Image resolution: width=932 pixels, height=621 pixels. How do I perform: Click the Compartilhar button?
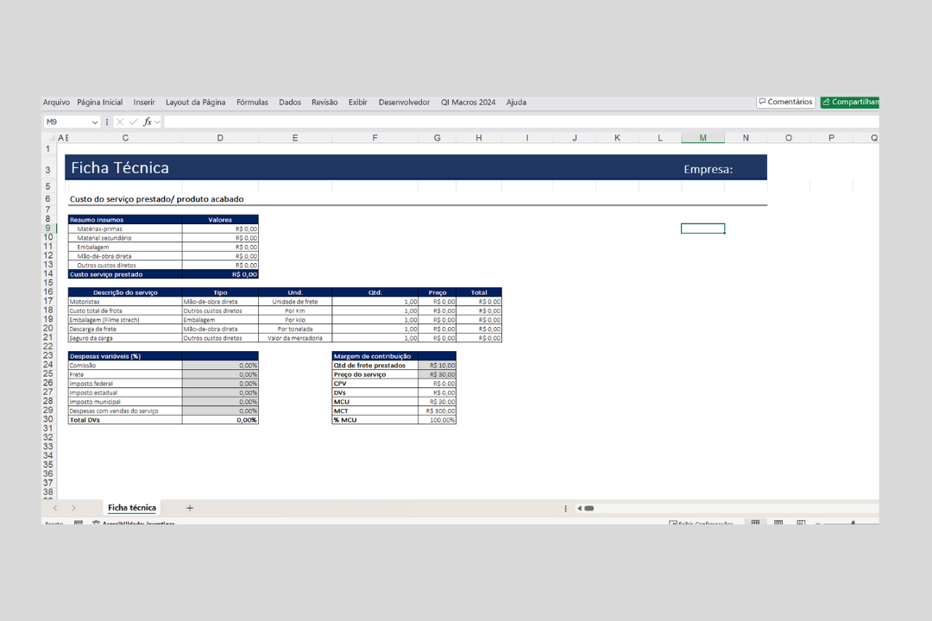(850, 102)
